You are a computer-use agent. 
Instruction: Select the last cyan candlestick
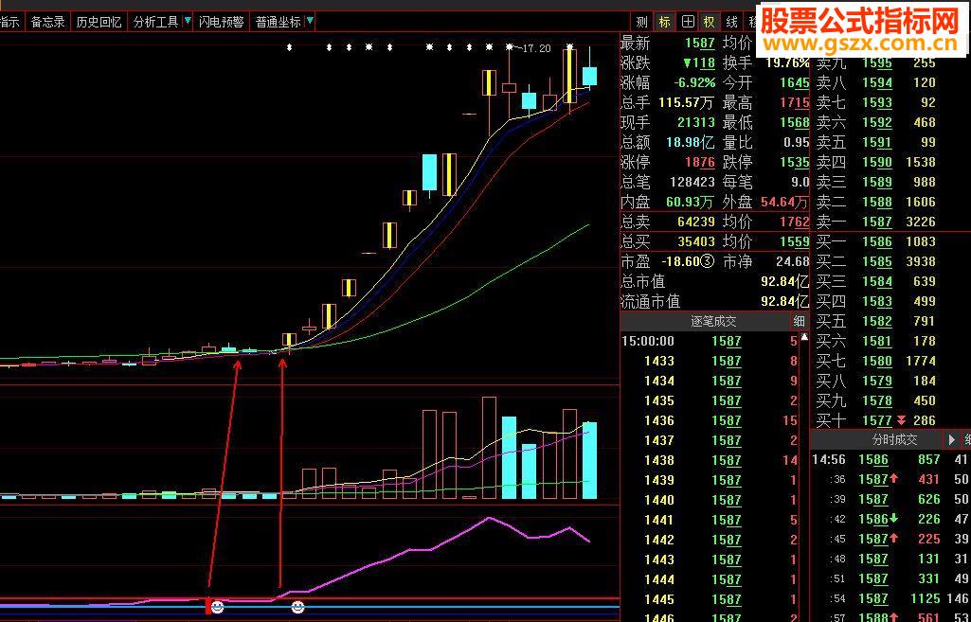(x=589, y=76)
